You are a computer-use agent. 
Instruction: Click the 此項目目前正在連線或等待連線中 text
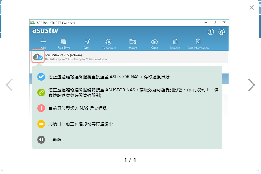click(x=81, y=124)
